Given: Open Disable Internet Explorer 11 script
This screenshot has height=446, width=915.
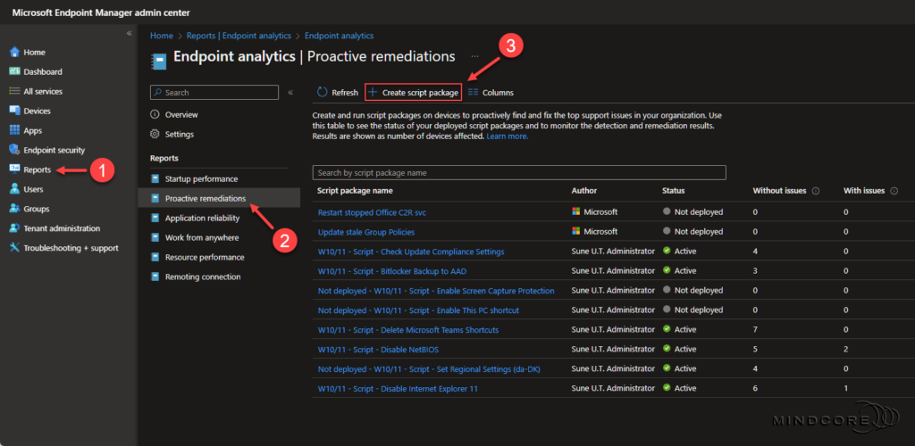Looking at the screenshot, I should pos(398,388).
